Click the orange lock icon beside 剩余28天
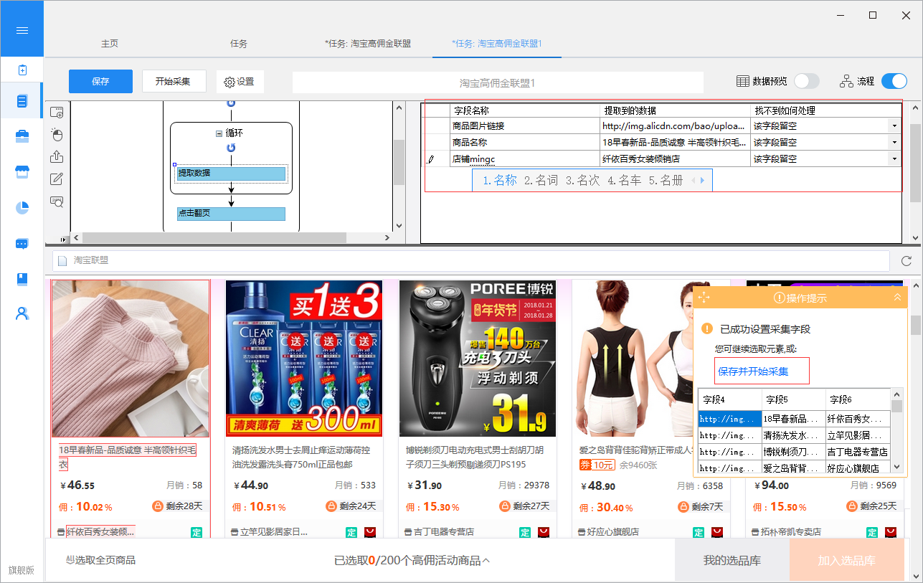This screenshot has width=923, height=583. pos(158,506)
